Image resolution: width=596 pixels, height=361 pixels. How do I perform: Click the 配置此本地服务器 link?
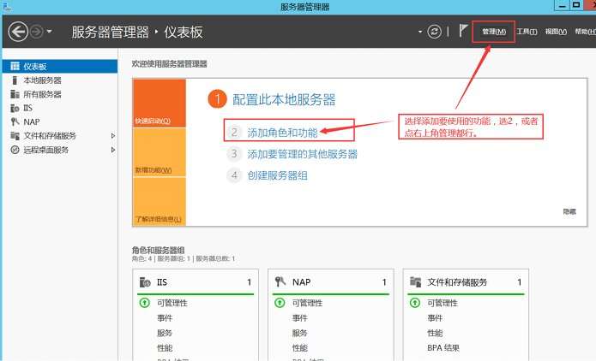[x=284, y=100]
